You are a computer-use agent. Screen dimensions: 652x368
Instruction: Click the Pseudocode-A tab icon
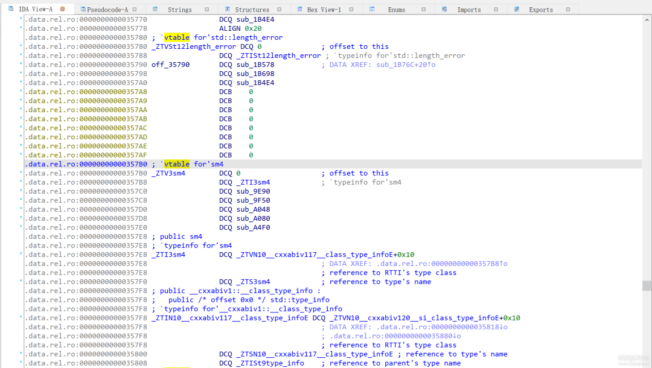[x=82, y=9]
